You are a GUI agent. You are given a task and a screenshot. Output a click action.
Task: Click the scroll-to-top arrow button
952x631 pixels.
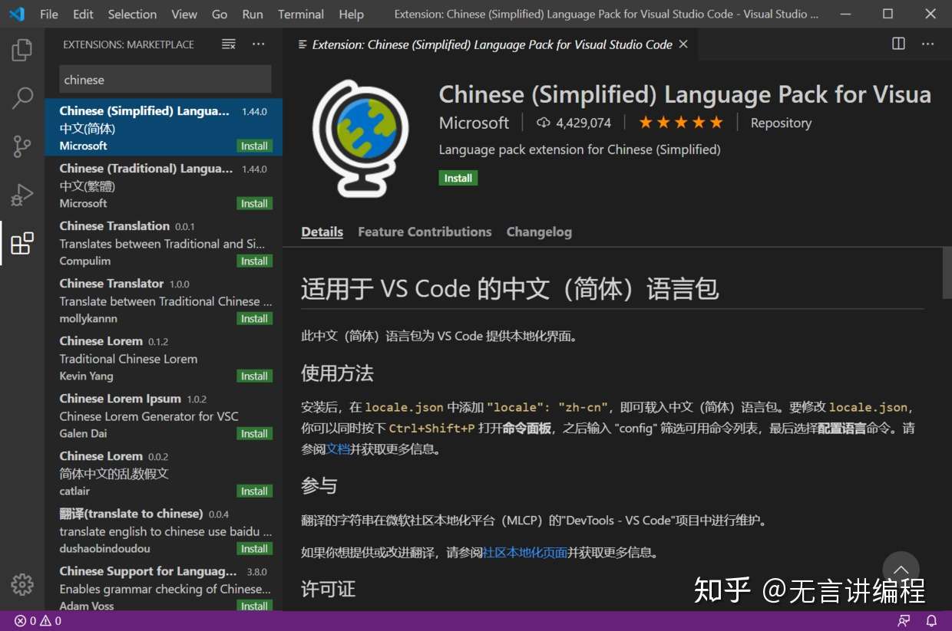click(x=901, y=570)
